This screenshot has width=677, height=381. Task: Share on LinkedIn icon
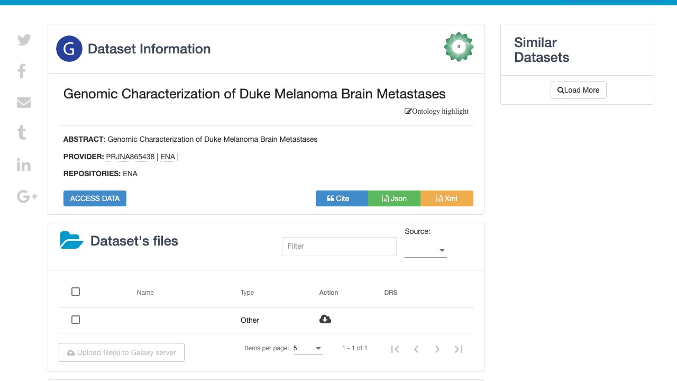(x=24, y=165)
